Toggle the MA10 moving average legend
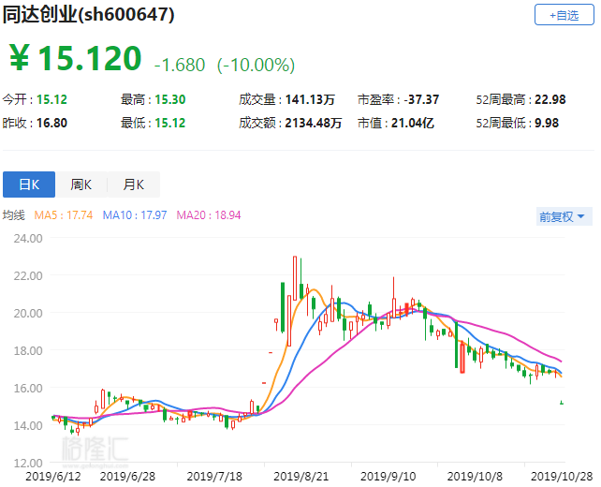 click(135, 215)
